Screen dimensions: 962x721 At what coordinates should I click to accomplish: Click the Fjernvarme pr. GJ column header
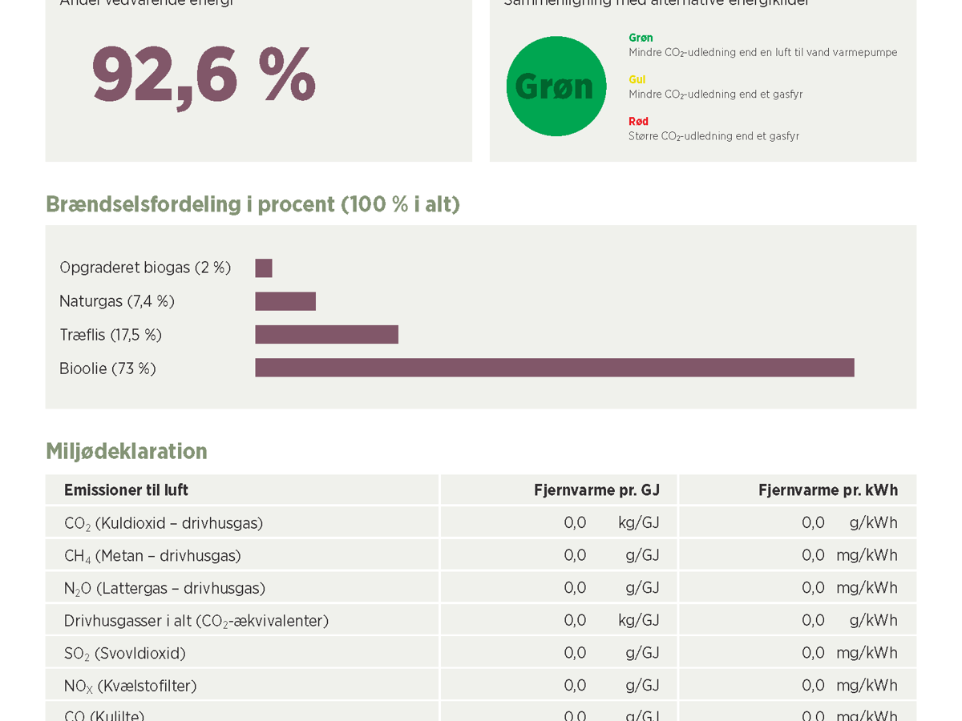point(596,490)
